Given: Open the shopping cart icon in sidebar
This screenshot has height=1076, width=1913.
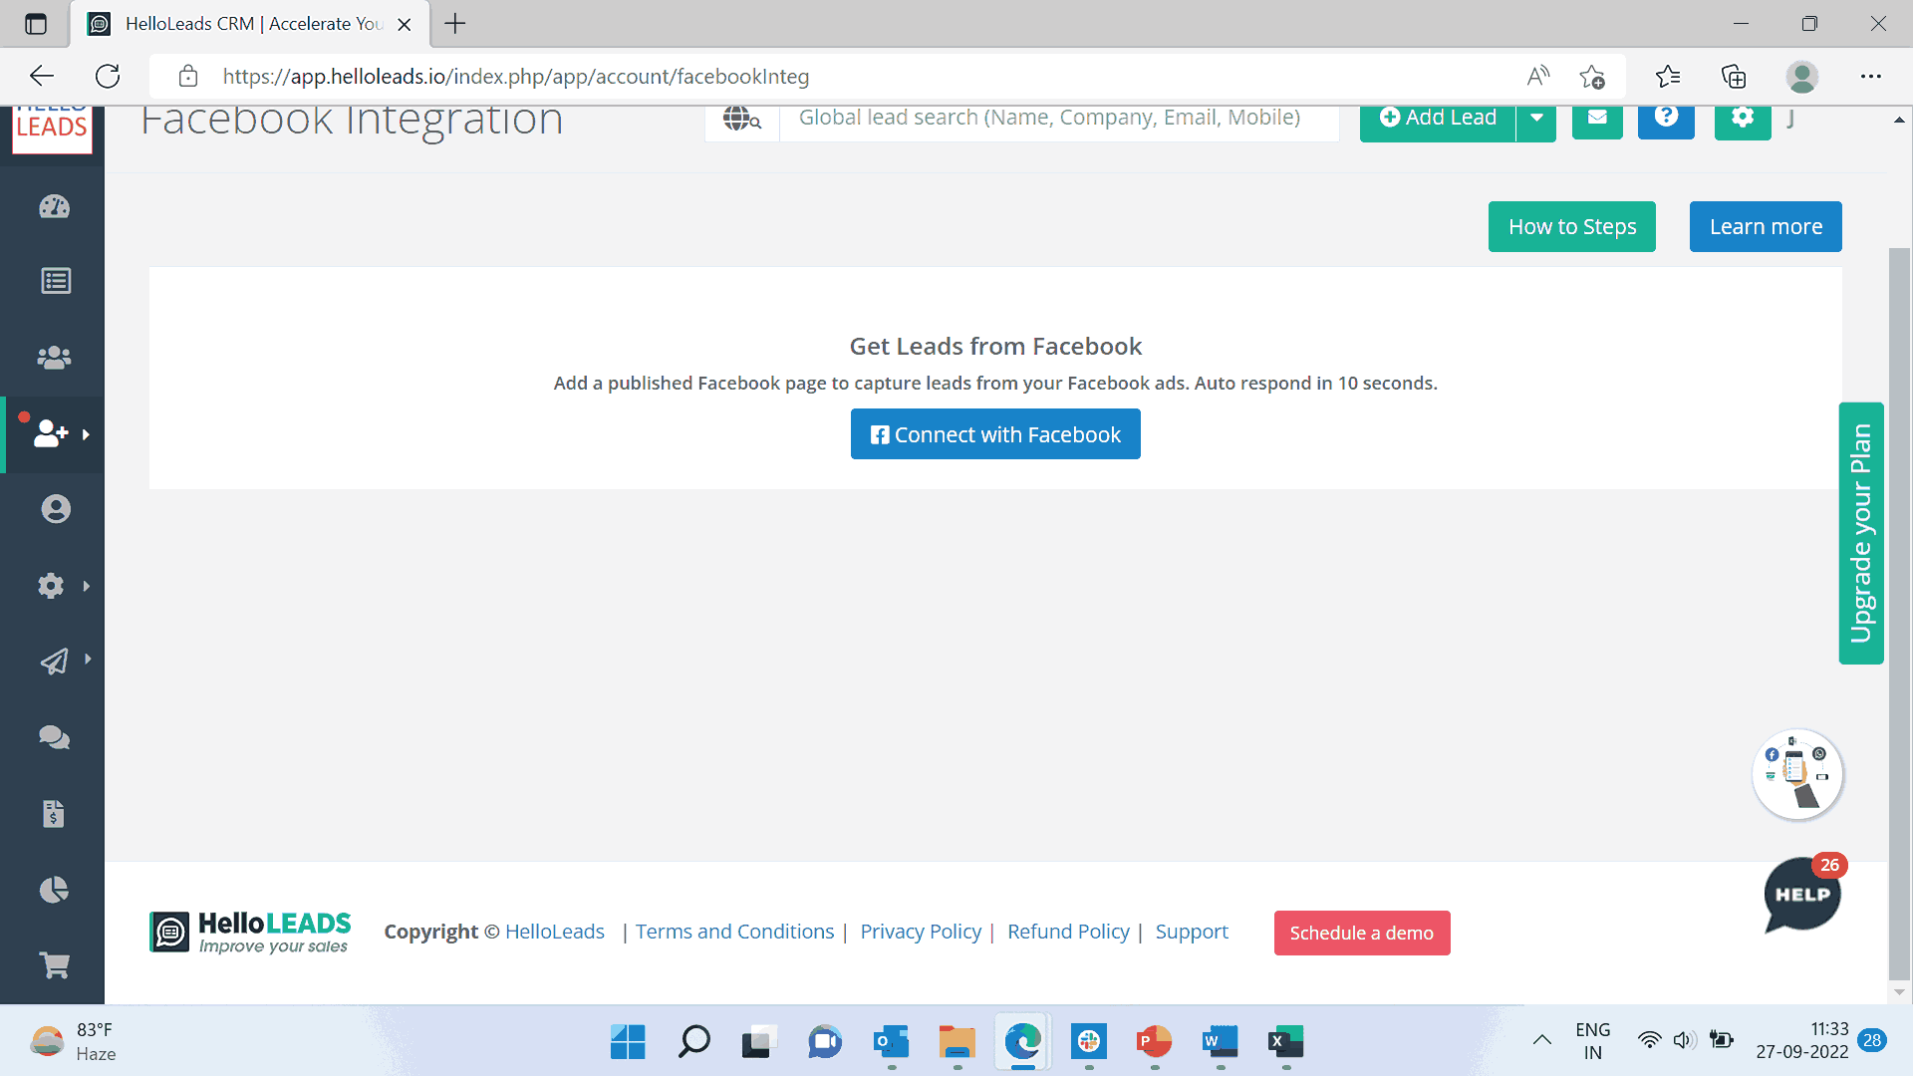Looking at the screenshot, I should click(54, 965).
